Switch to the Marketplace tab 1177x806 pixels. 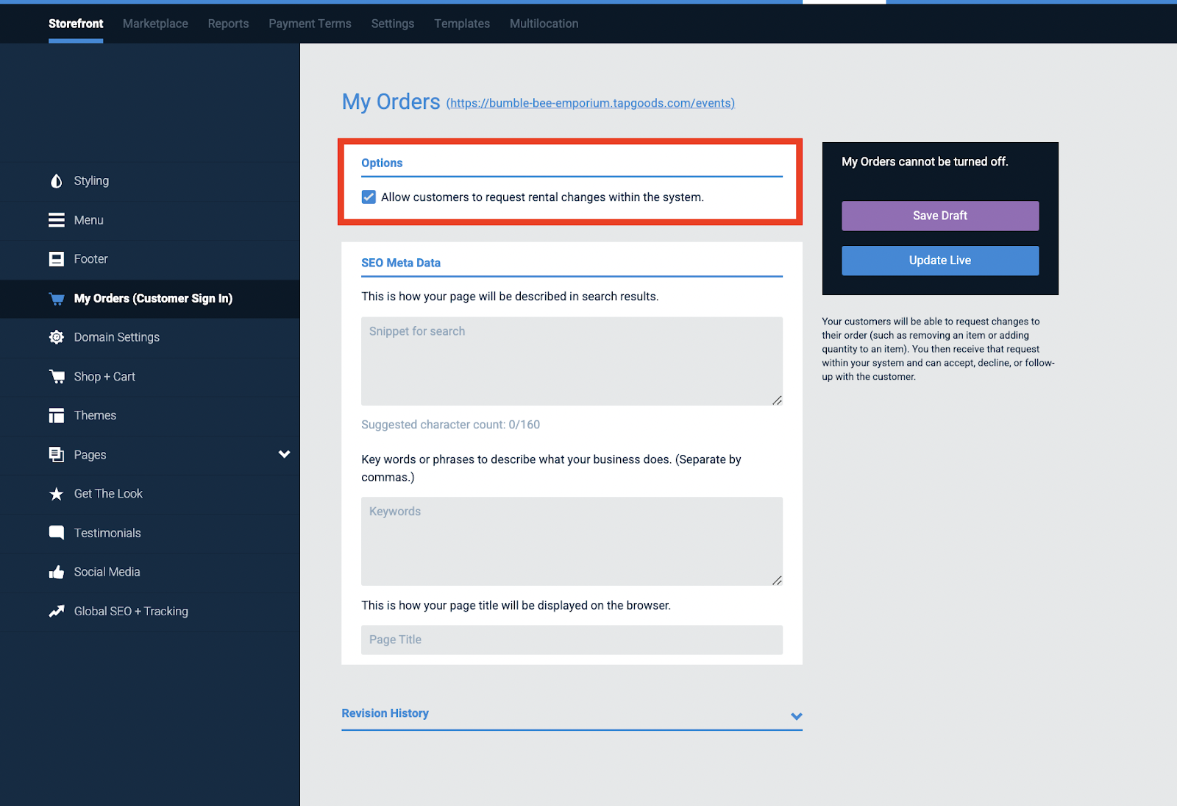click(x=154, y=24)
